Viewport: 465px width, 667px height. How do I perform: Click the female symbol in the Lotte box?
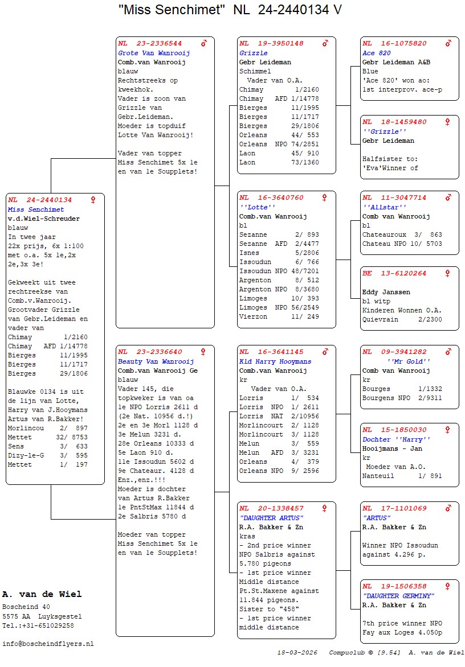(325, 198)
